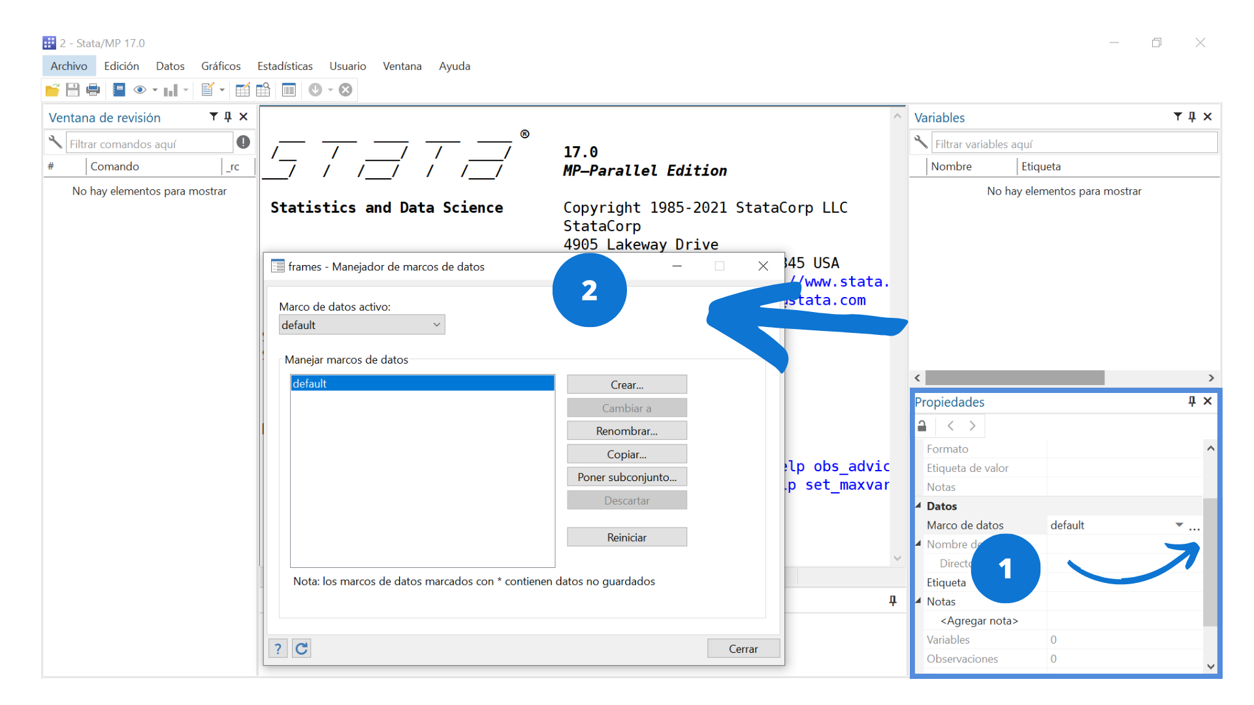Click the gray down-arrow More toolbar icon

(x=315, y=90)
